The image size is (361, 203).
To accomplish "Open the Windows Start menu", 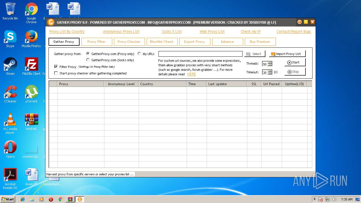I will [8, 199].
